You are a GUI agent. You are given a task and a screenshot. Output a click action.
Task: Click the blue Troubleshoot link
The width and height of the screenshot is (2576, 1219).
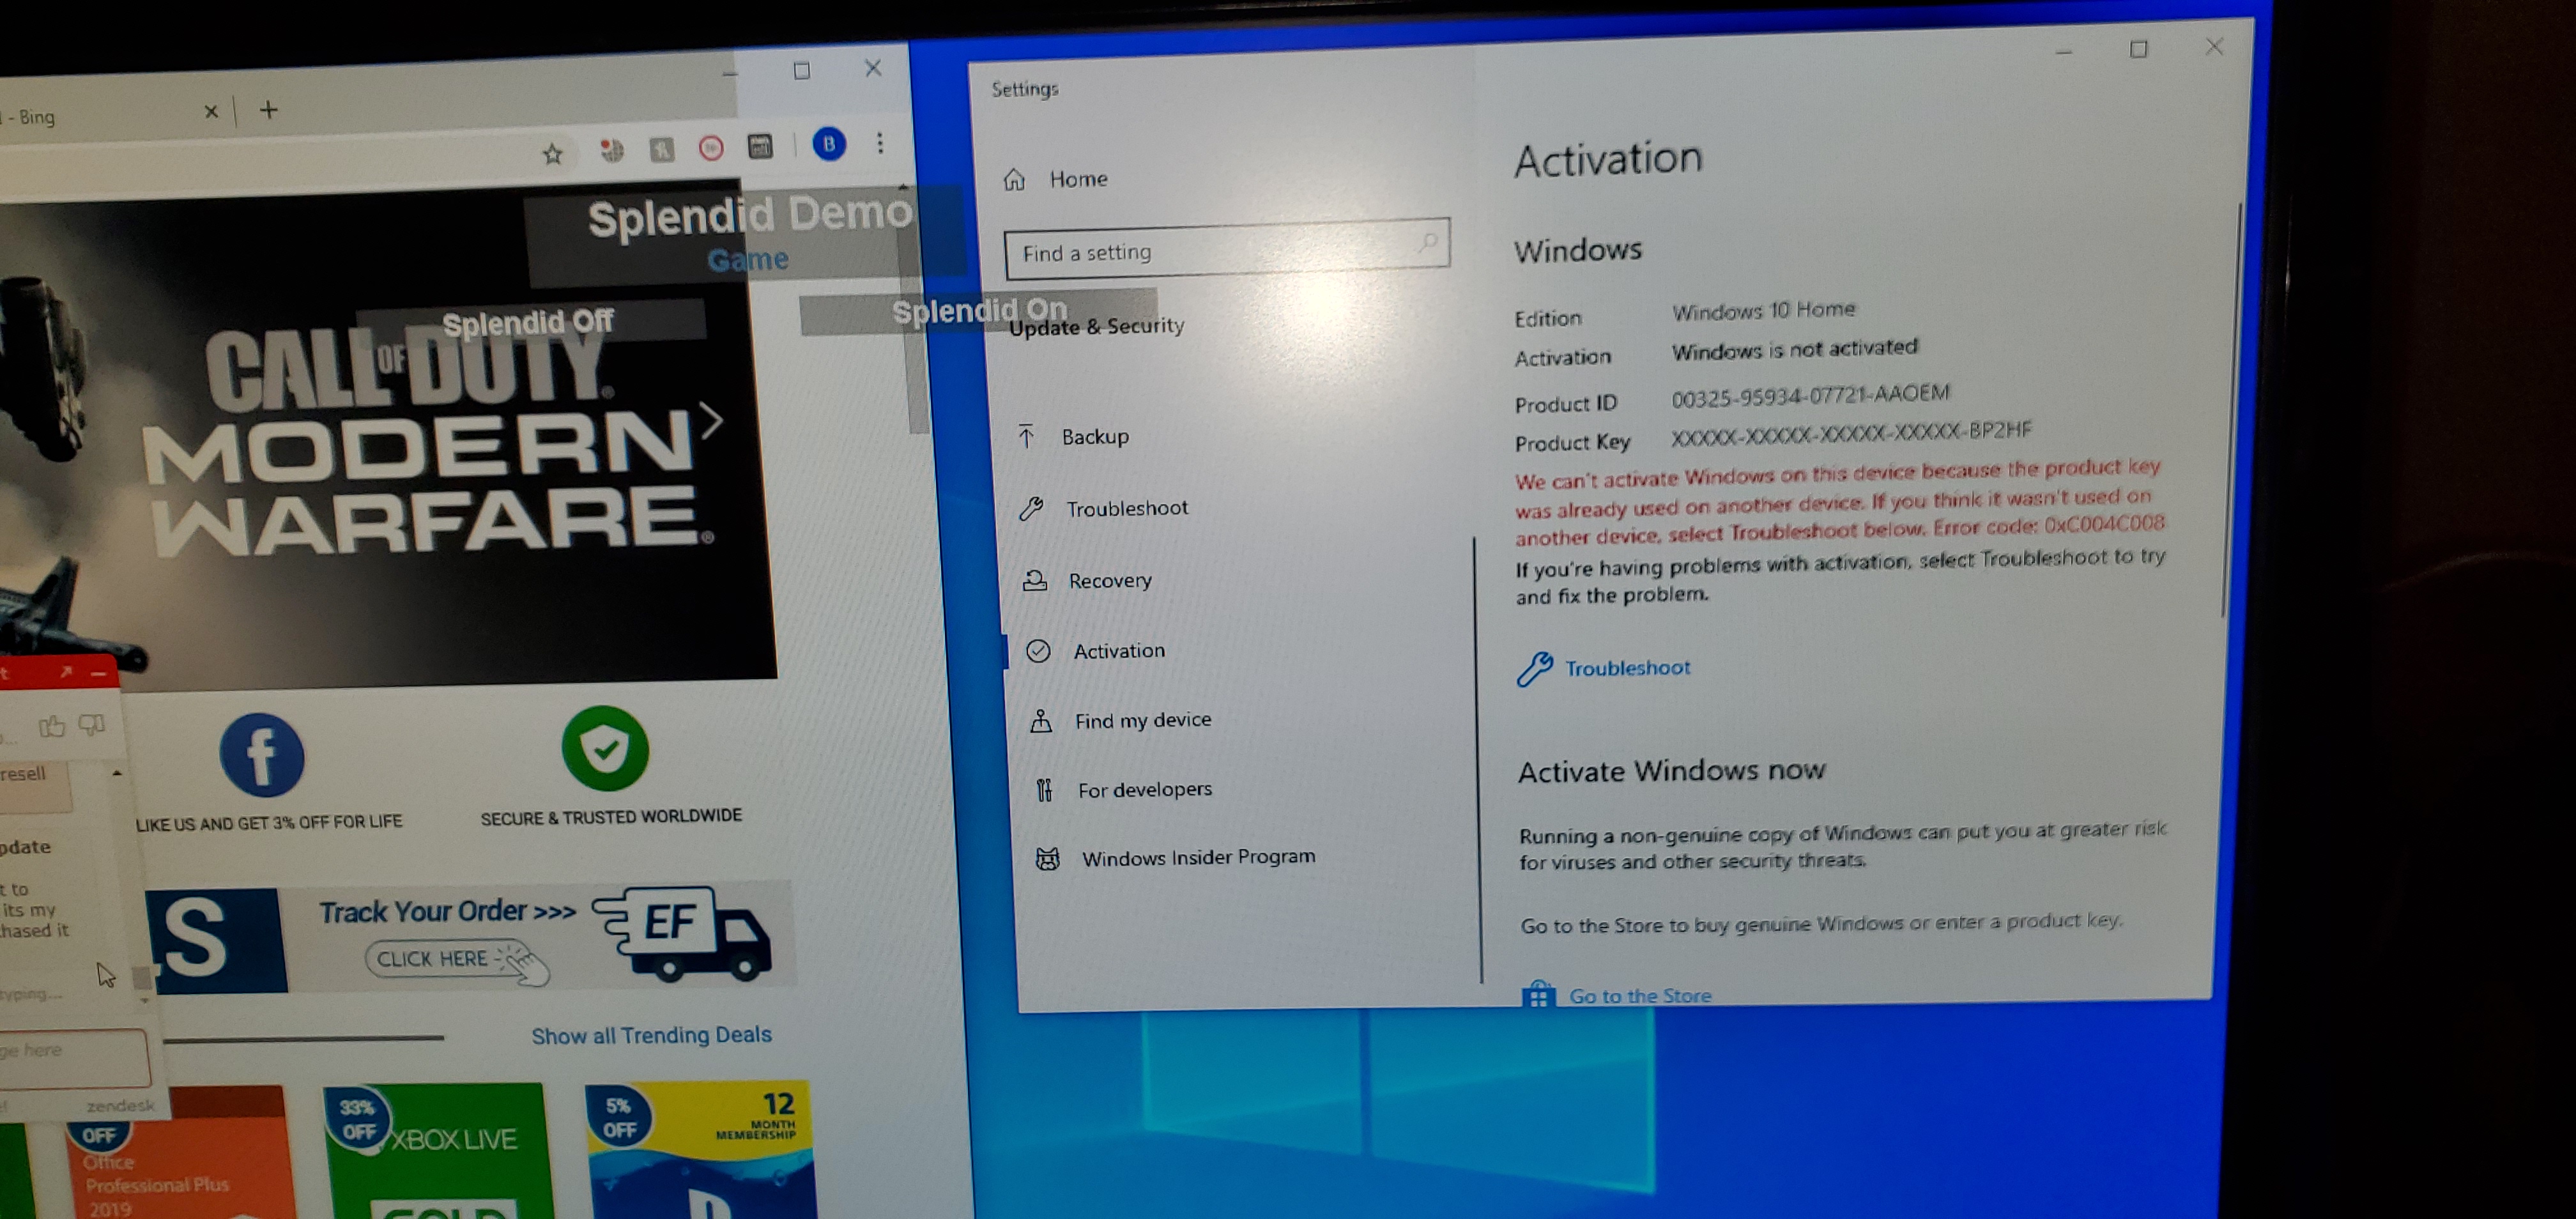coord(1626,668)
